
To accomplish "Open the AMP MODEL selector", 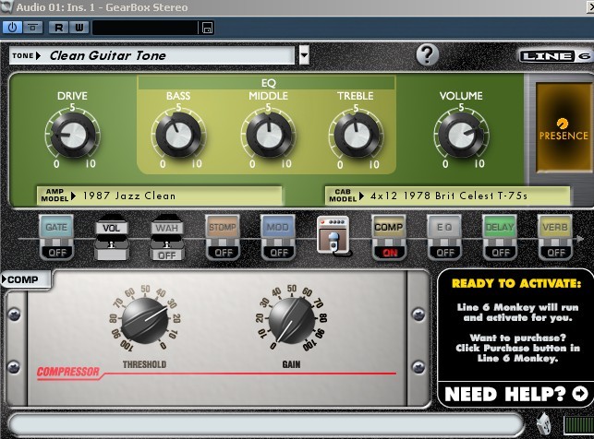I will click(x=160, y=196).
